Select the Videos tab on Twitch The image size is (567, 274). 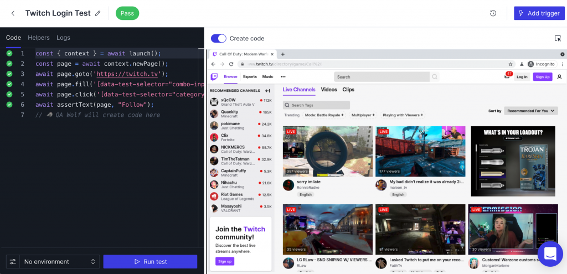[329, 90]
